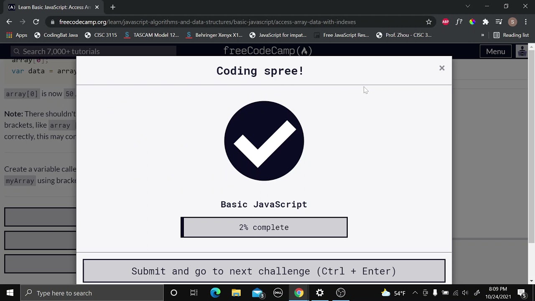Open the Dell app in taskbar

coord(278,293)
